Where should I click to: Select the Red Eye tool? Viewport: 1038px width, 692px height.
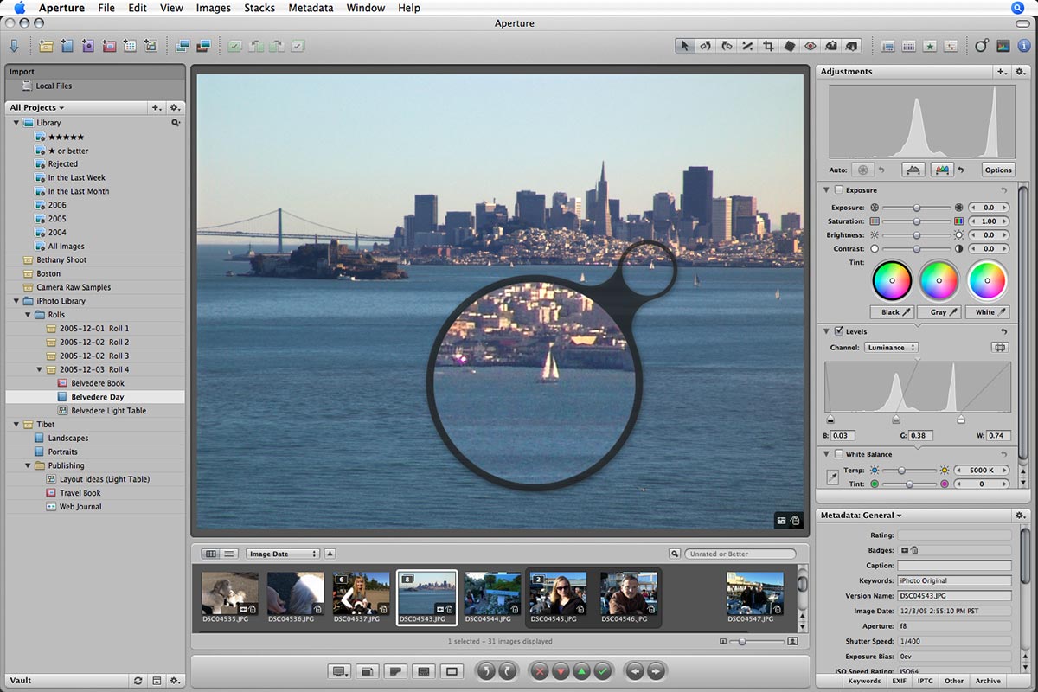tap(811, 46)
